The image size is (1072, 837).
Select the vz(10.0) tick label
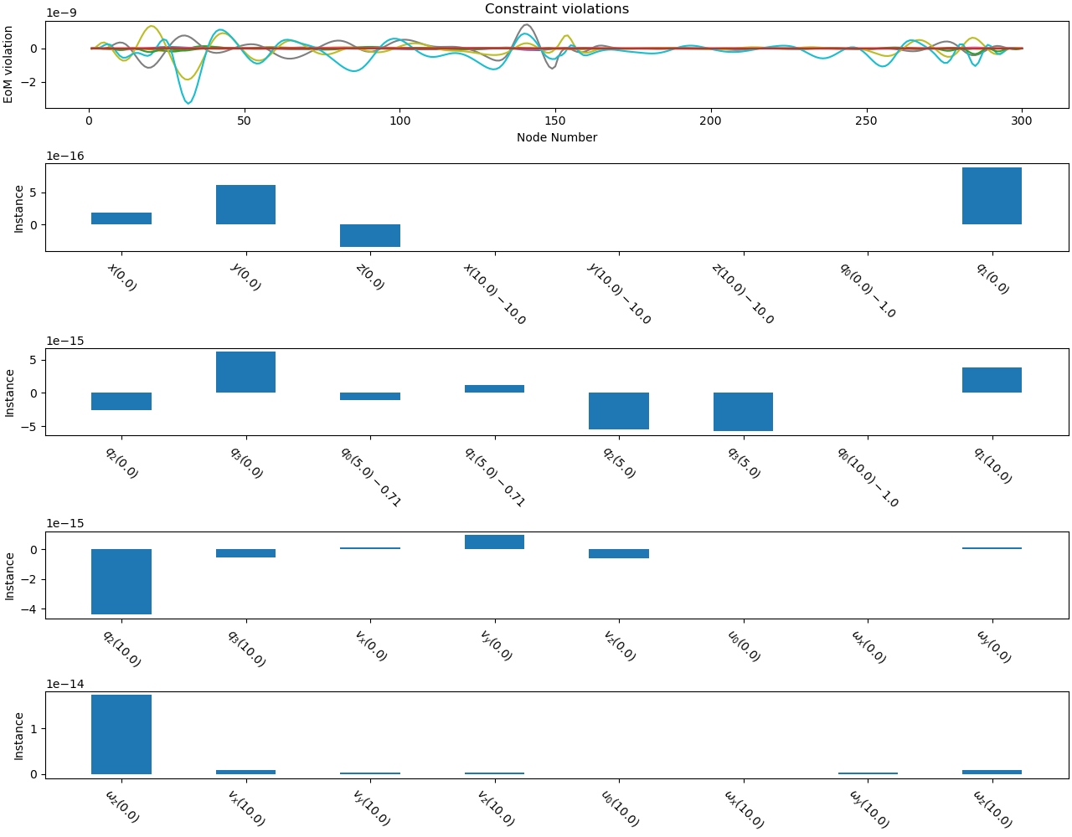(x=496, y=809)
